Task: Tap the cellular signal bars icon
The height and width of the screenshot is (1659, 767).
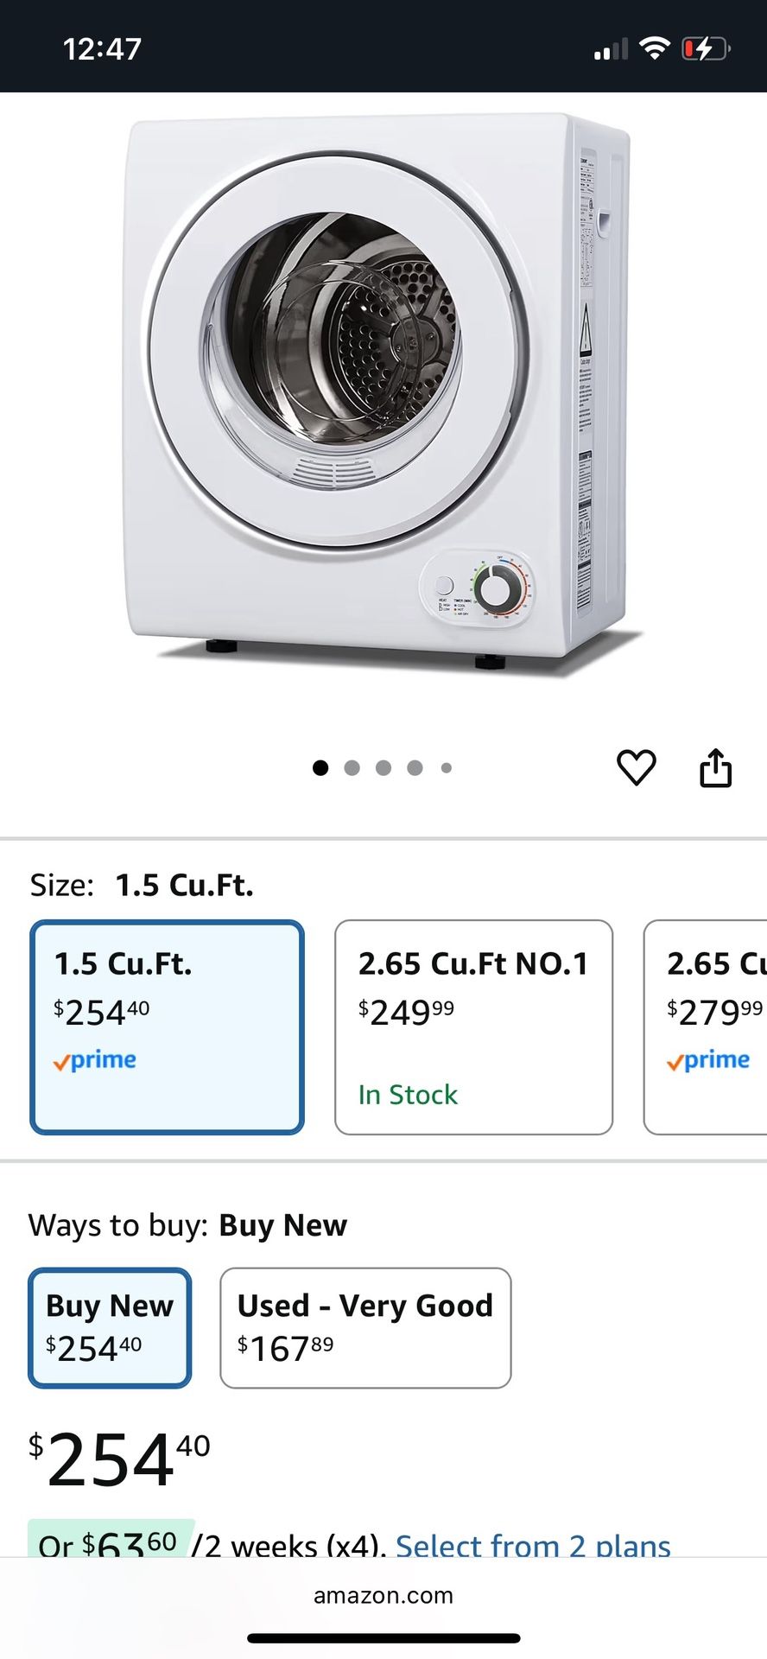Action: pyautogui.click(x=611, y=50)
